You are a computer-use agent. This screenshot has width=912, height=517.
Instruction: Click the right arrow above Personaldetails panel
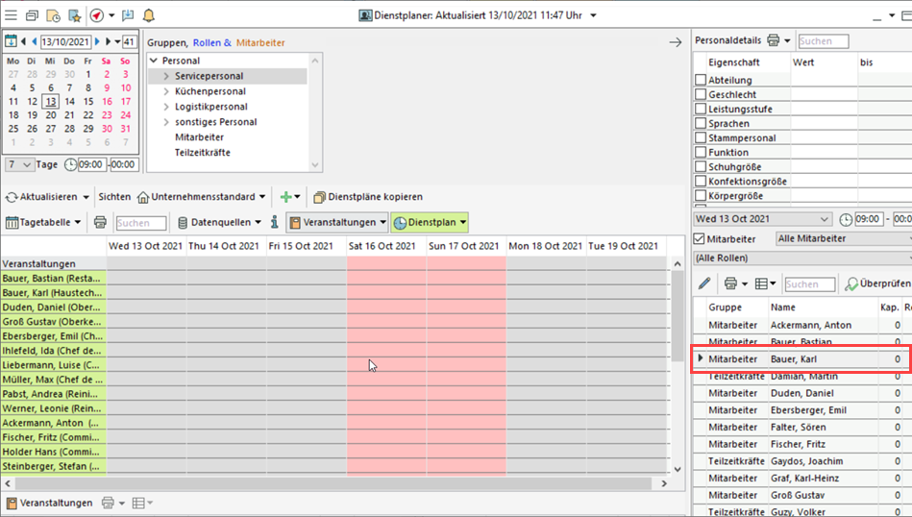point(676,42)
